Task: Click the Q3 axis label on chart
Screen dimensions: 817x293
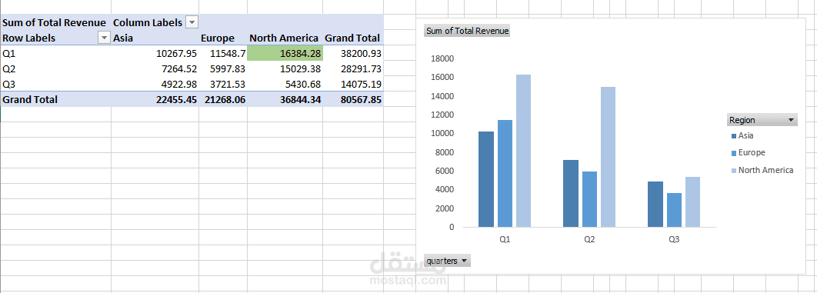Action: tap(674, 240)
